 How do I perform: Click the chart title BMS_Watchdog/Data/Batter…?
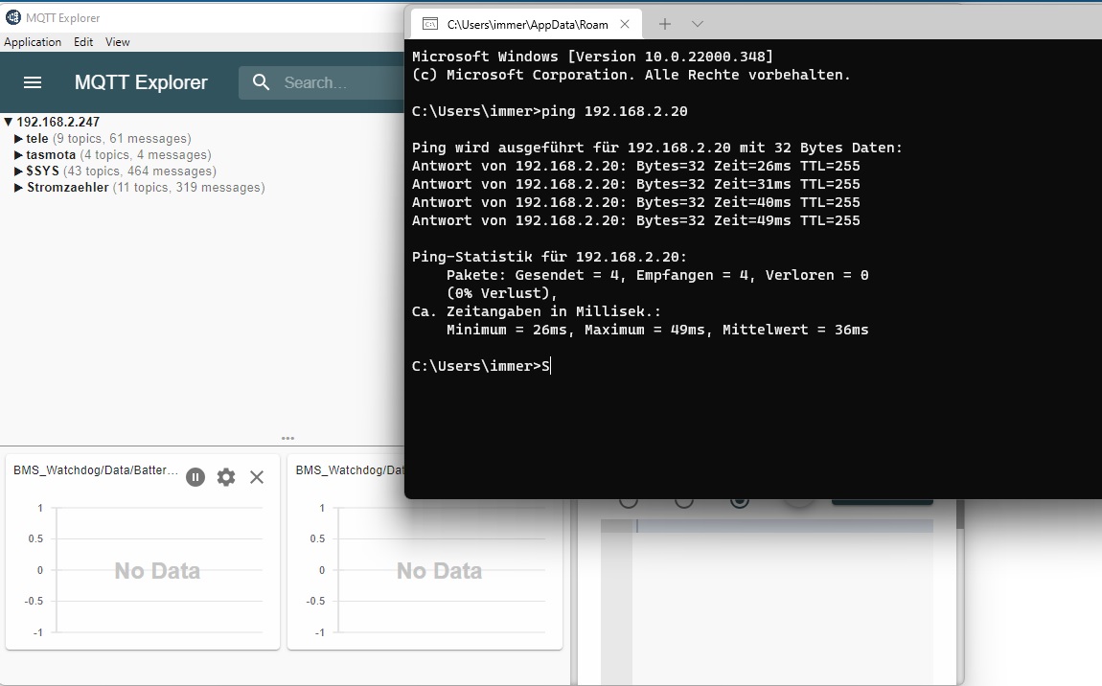(96, 469)
